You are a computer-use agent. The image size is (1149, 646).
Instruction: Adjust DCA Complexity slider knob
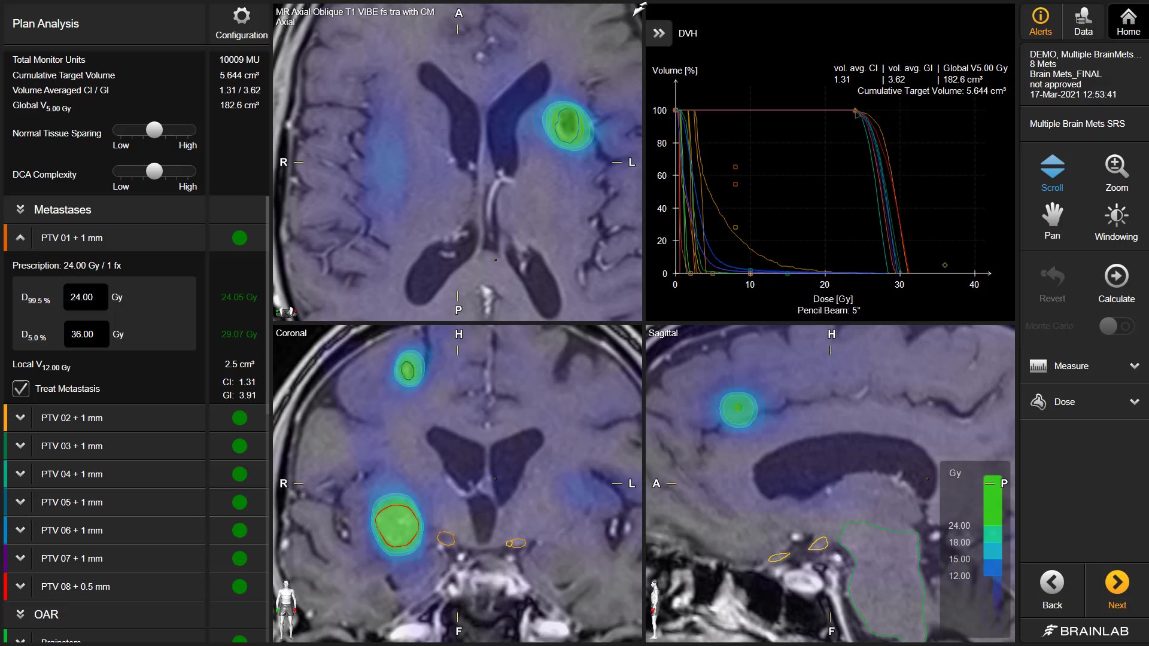tap(154, 171)
